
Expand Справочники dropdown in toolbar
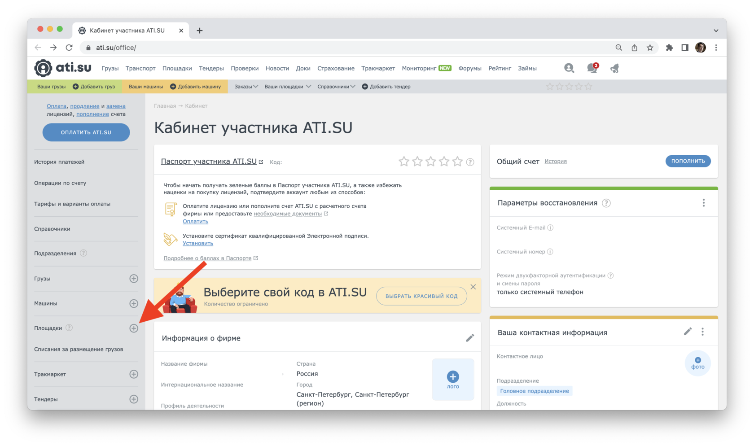(336, 87)
